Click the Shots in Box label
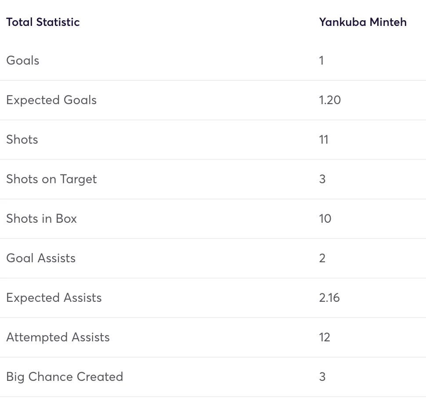Screen dimensions: 426x398 (x=42, y=218)
